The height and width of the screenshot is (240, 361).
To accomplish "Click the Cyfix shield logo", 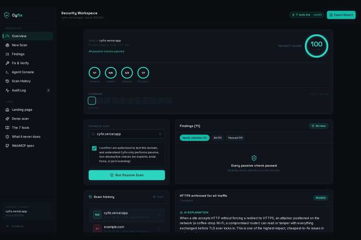I will 7,15.
